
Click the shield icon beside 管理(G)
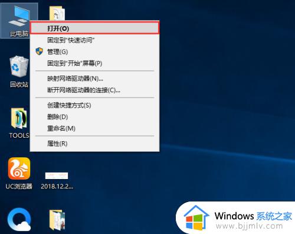point(40,51)
